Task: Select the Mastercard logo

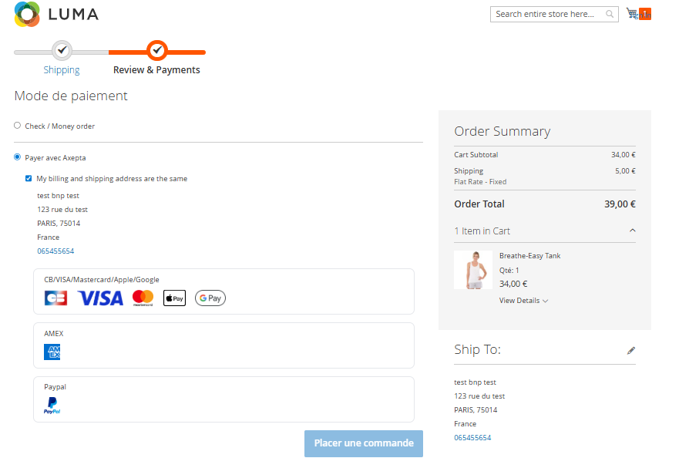Action: [143, 298]
